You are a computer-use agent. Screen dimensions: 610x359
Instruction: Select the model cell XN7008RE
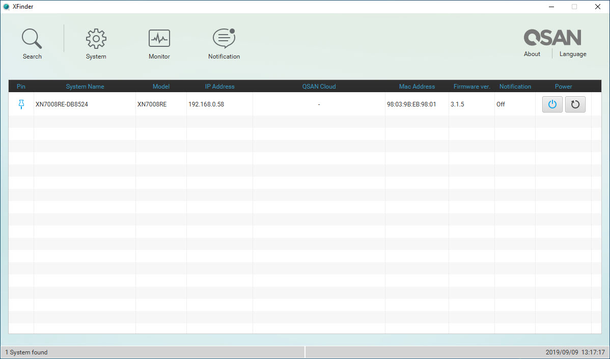(152, 104)
